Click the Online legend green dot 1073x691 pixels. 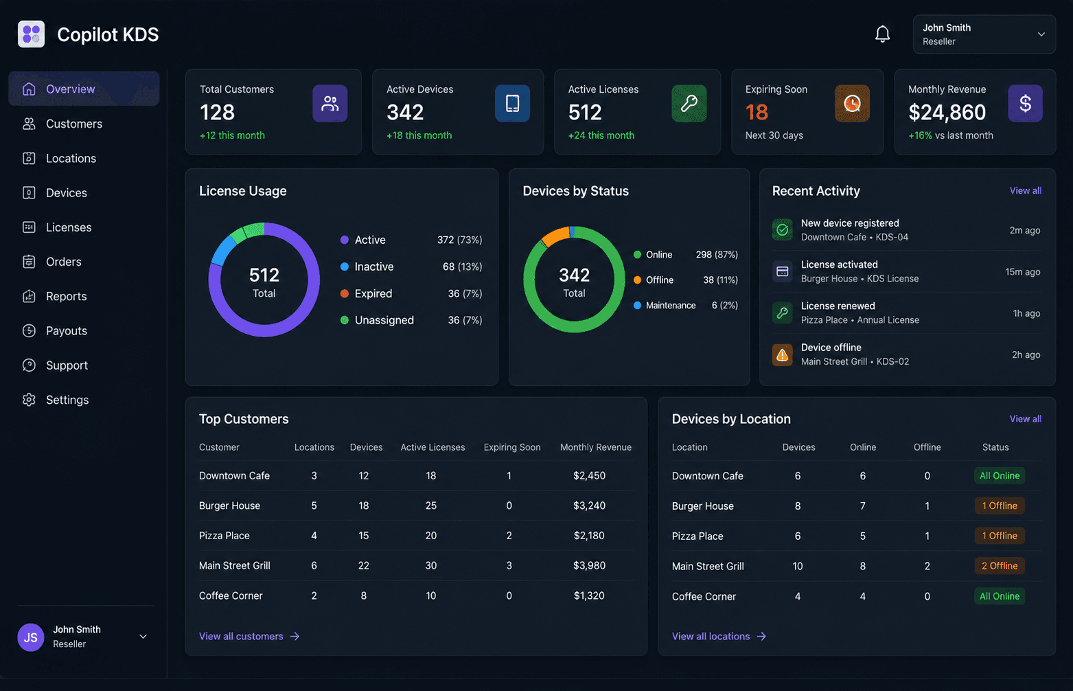[x=637, y=254]
